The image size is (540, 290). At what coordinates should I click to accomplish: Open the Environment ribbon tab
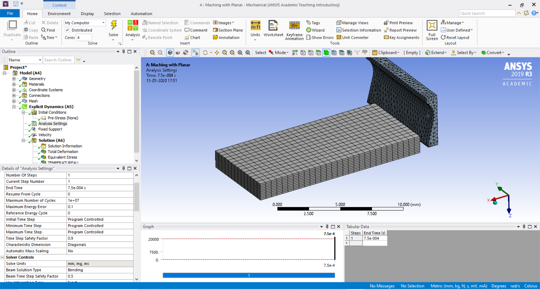click(59, 13)
